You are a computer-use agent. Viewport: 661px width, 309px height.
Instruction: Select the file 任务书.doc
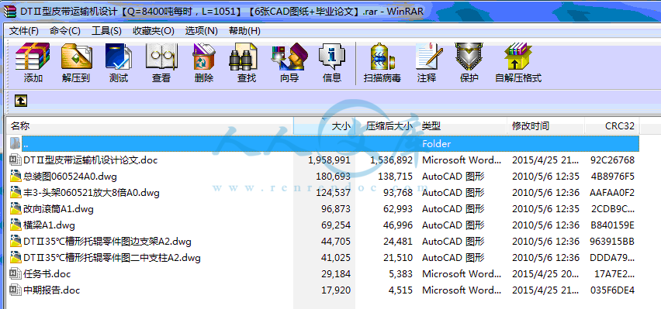click(47, 274)
